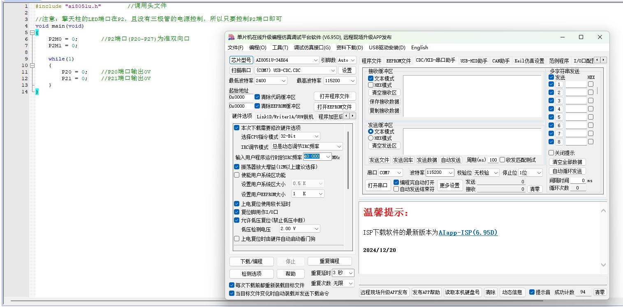Image resolution: width=623 pixels, height=307 pixels.
Task: Switch language via the English menu
Action: [419, 48]
